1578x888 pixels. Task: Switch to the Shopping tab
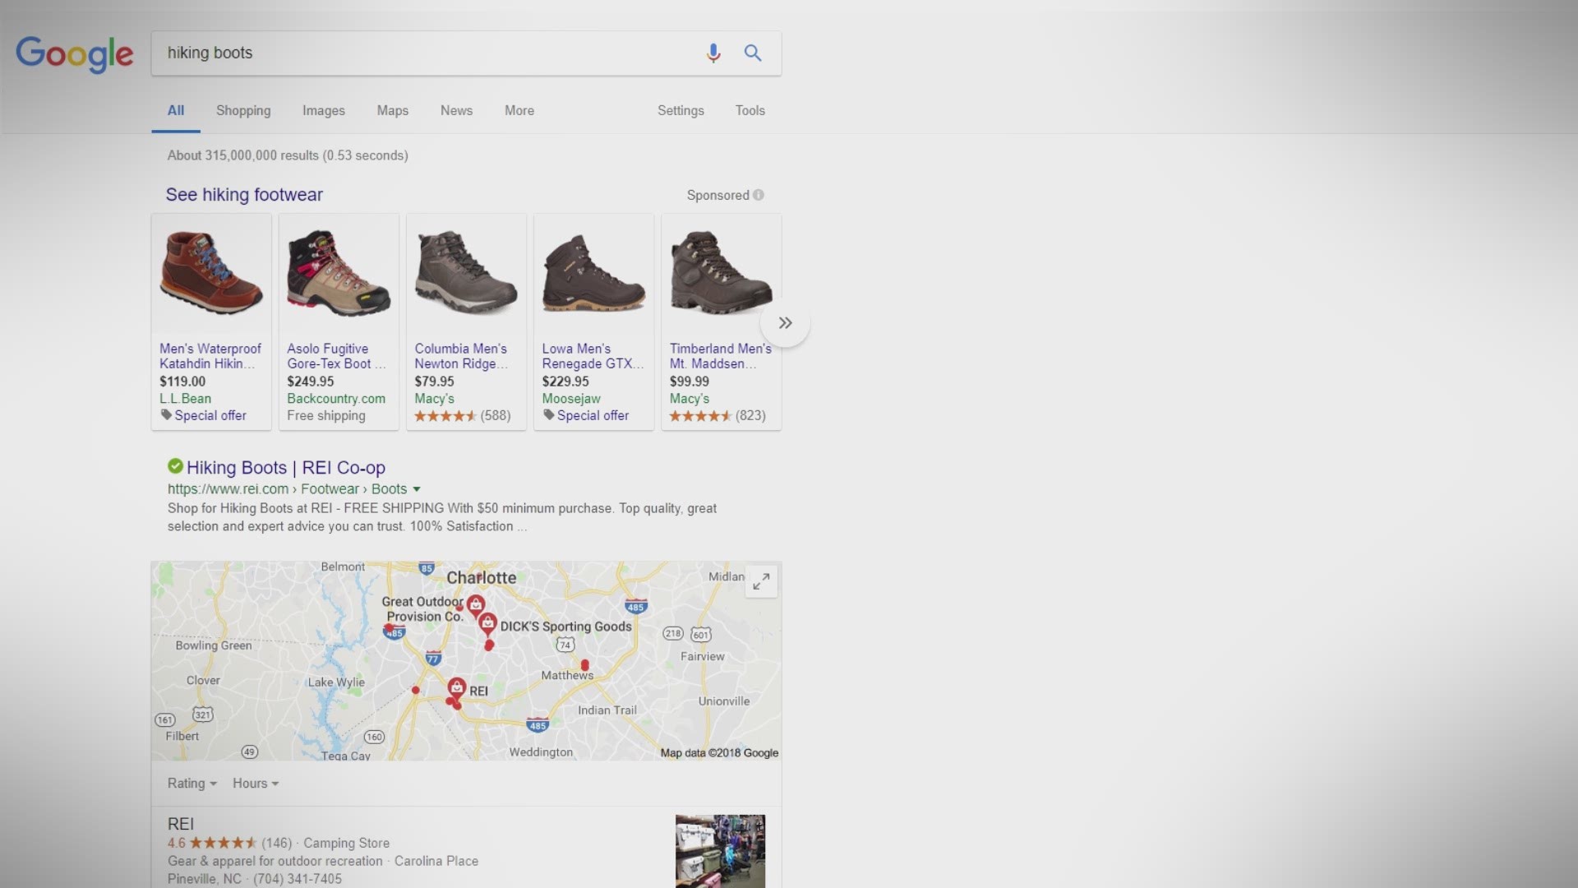(x=243, y=111)
